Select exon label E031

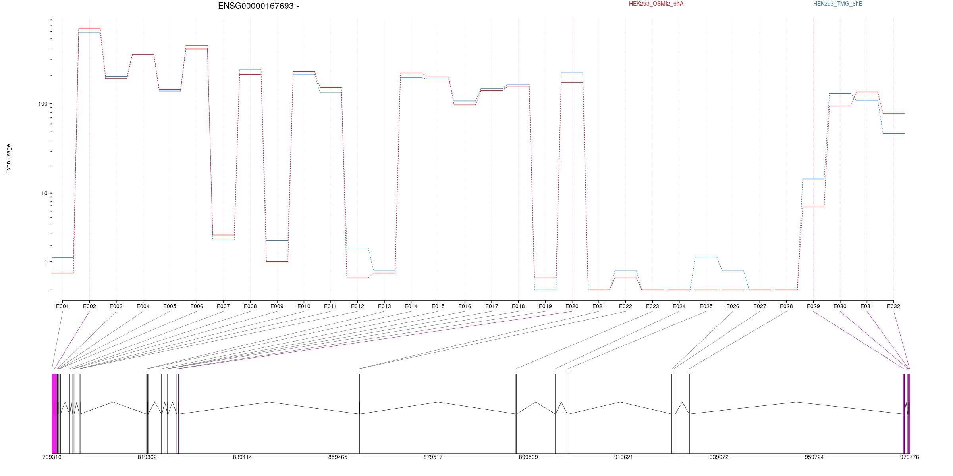coord(867,306)
